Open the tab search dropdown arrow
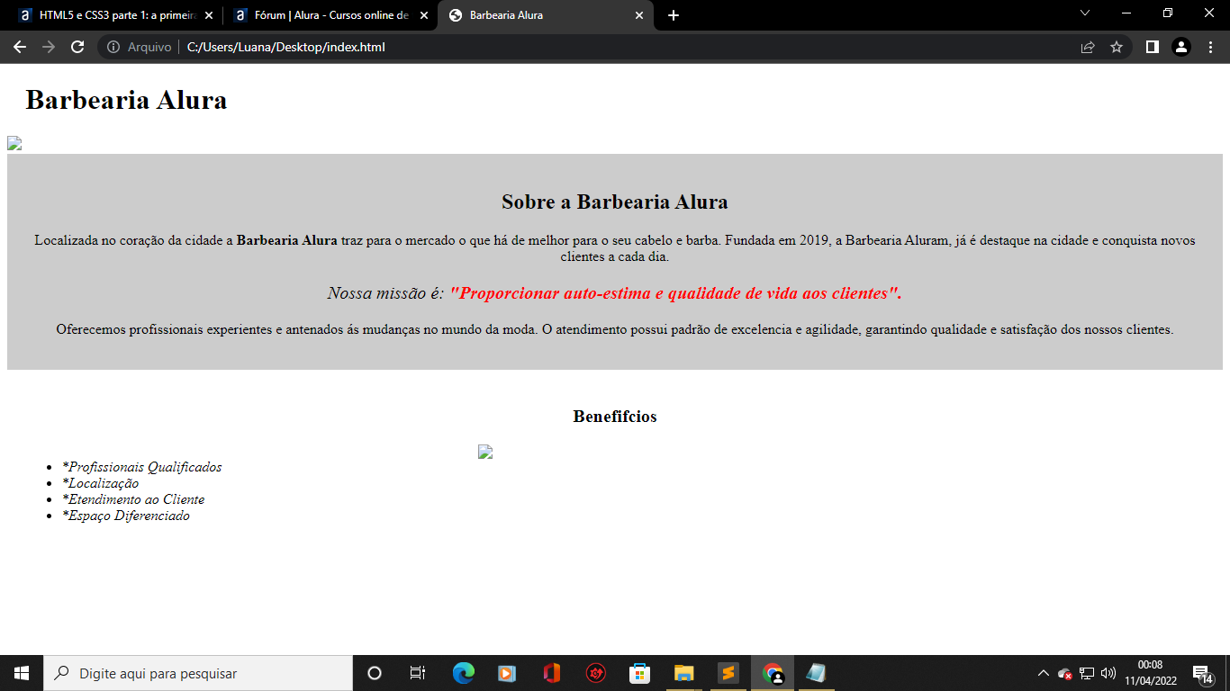Image resolution: width=1230 pixels, height=691 pixels. point(1085,13)
